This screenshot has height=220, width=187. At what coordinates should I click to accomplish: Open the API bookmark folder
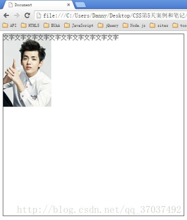pyautogui.click(x=10, y=25)
